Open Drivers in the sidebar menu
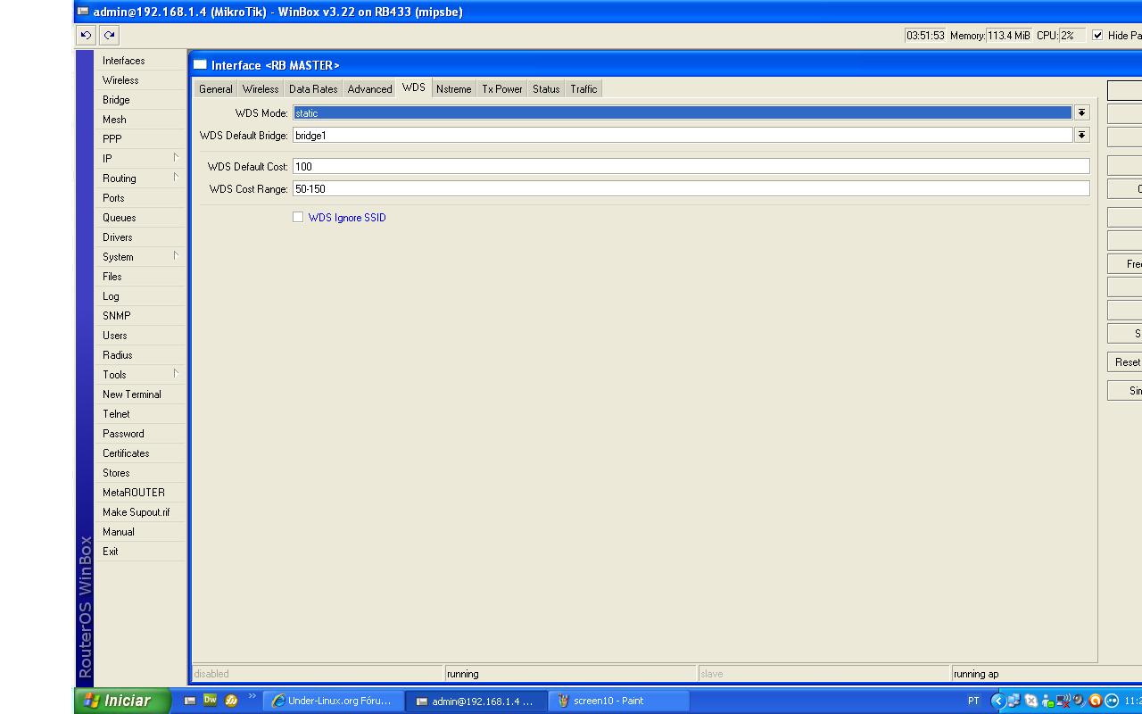1142x714 pixels. pos(141,237)
